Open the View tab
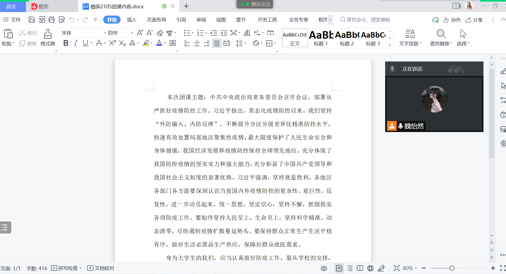This screenshot has height=274, width=506. [221, 20]
